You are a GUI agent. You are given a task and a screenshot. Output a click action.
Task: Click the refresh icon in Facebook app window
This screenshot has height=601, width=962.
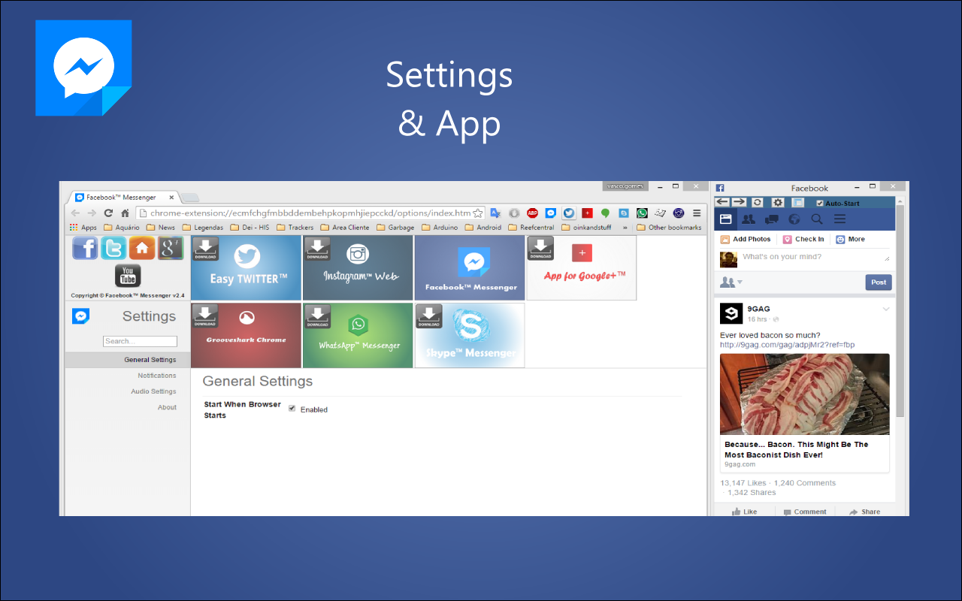tap(758, 203)
